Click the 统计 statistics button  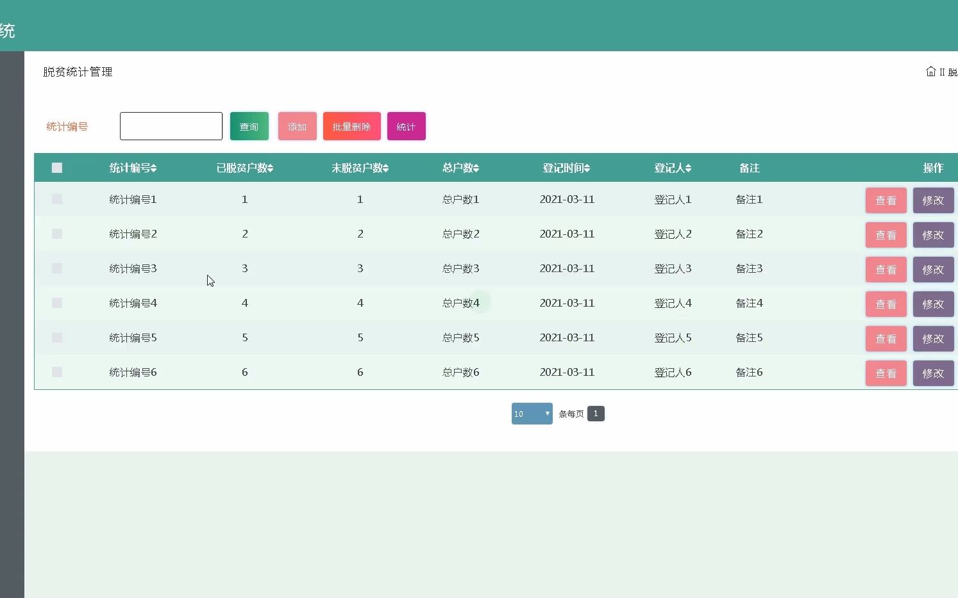[407, 126]
